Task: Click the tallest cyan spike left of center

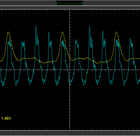Action: pos(36,26)
